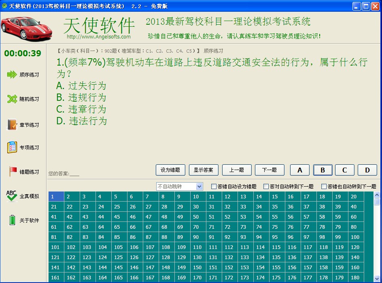This screenshot has width=382, height=283.
Task: Jump to question 121 cell
Action: pos(56,257)
